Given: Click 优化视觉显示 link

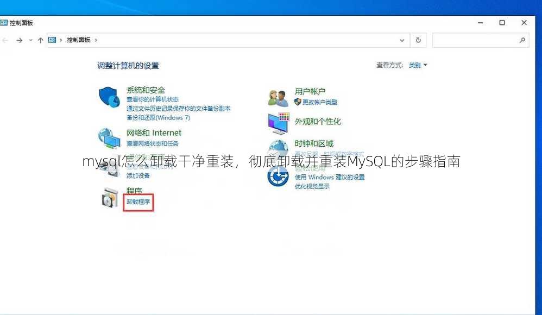Looking at the screenshot, I should [312, 186].
